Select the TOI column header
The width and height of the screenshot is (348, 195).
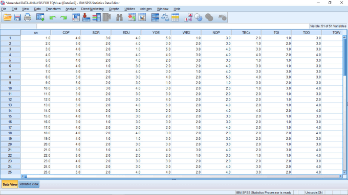click(x=276, y=33)
